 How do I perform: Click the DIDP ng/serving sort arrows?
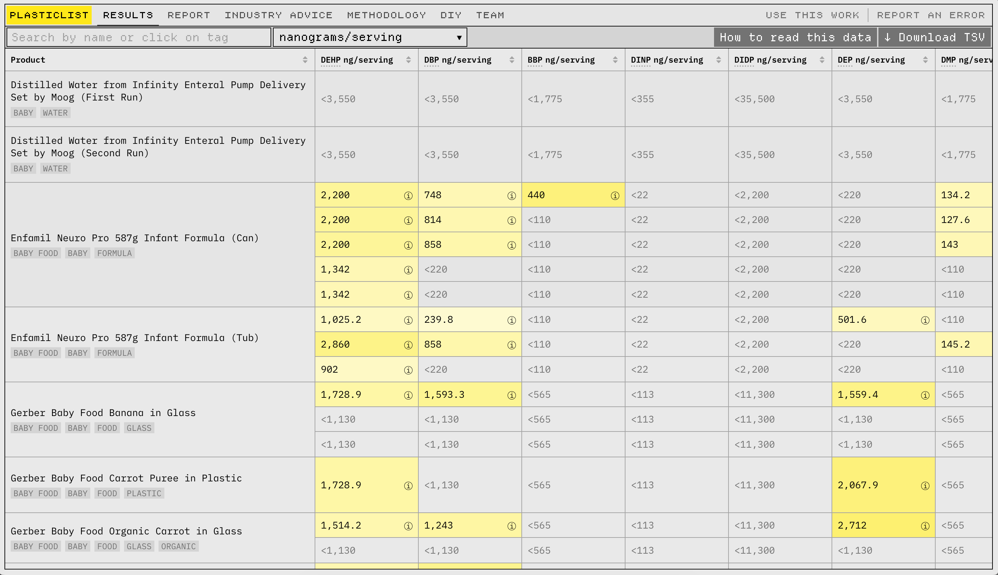click(x=822, y=60)
